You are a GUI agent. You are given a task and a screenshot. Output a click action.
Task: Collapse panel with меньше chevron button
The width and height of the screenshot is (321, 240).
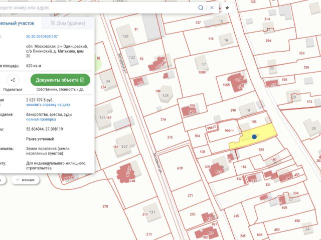click(25, 180)
